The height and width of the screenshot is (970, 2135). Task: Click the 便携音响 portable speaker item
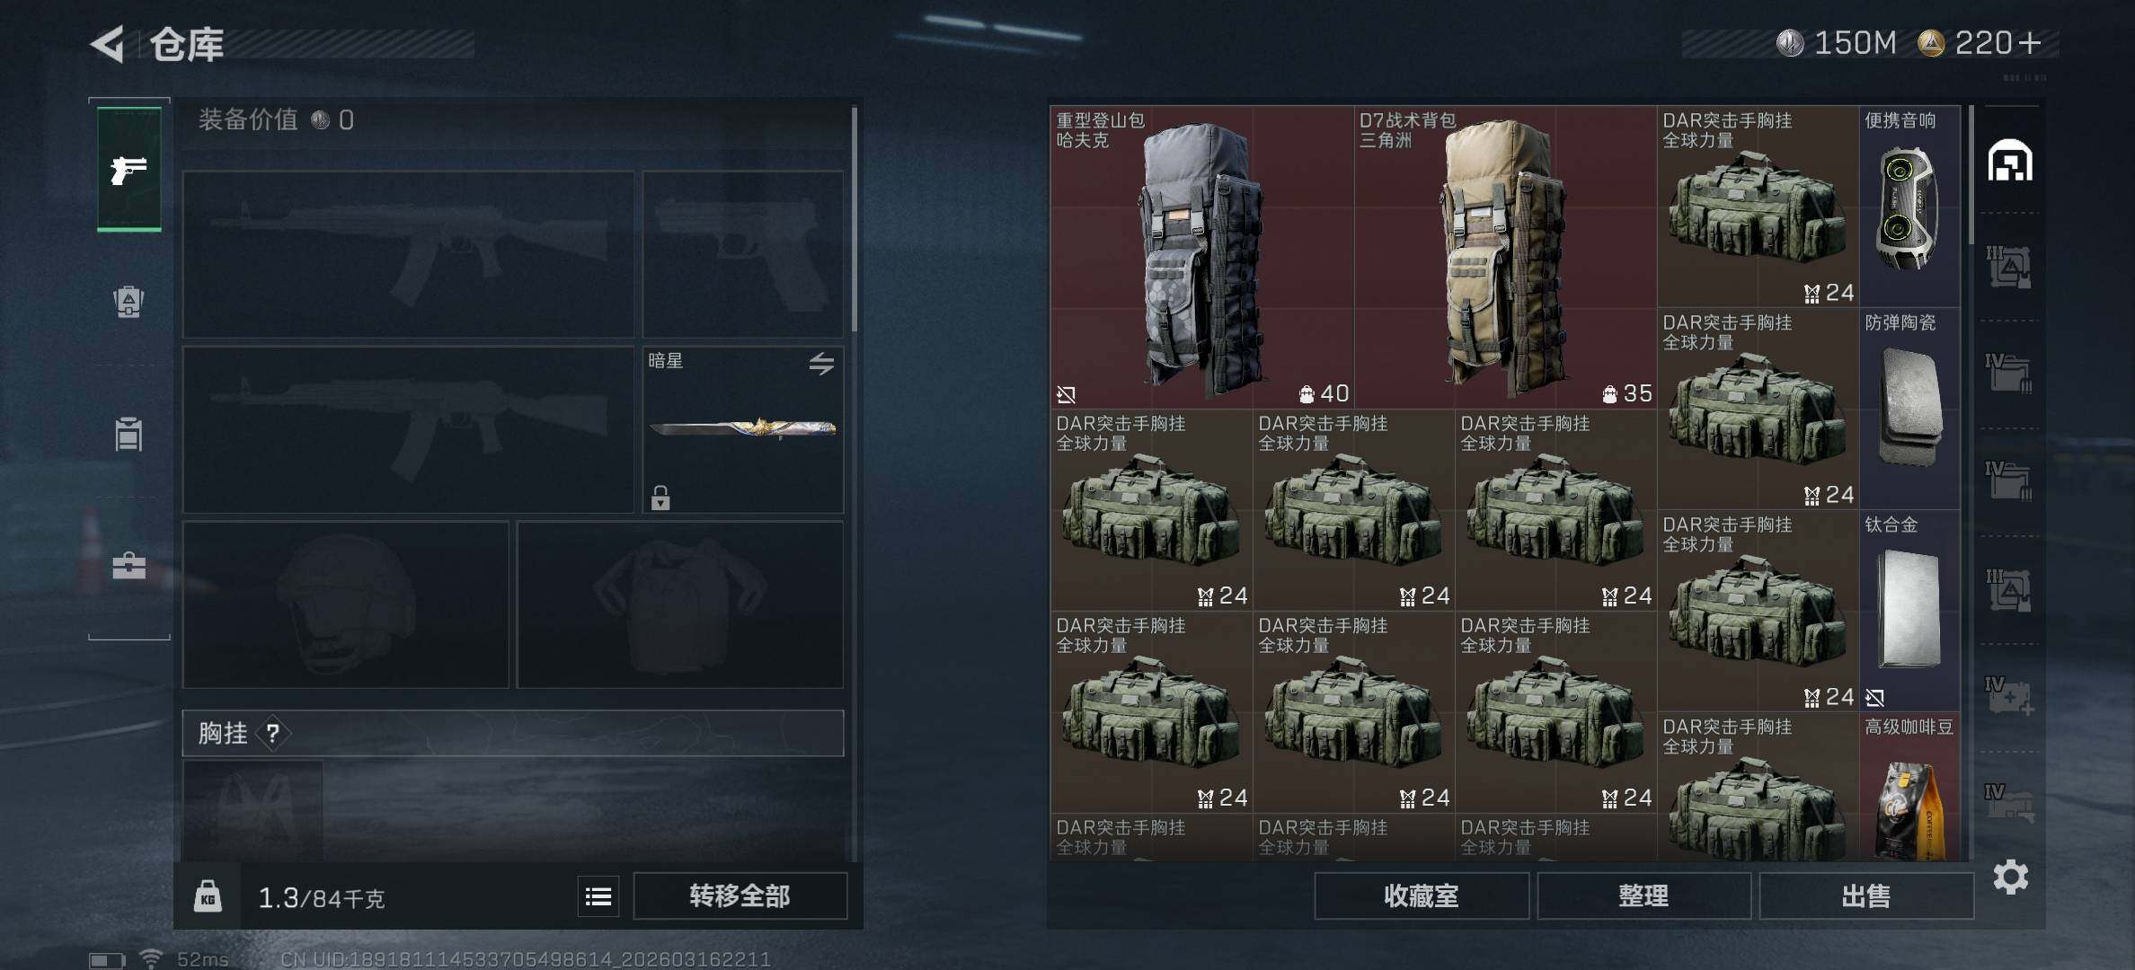[x=1909, y=207]
